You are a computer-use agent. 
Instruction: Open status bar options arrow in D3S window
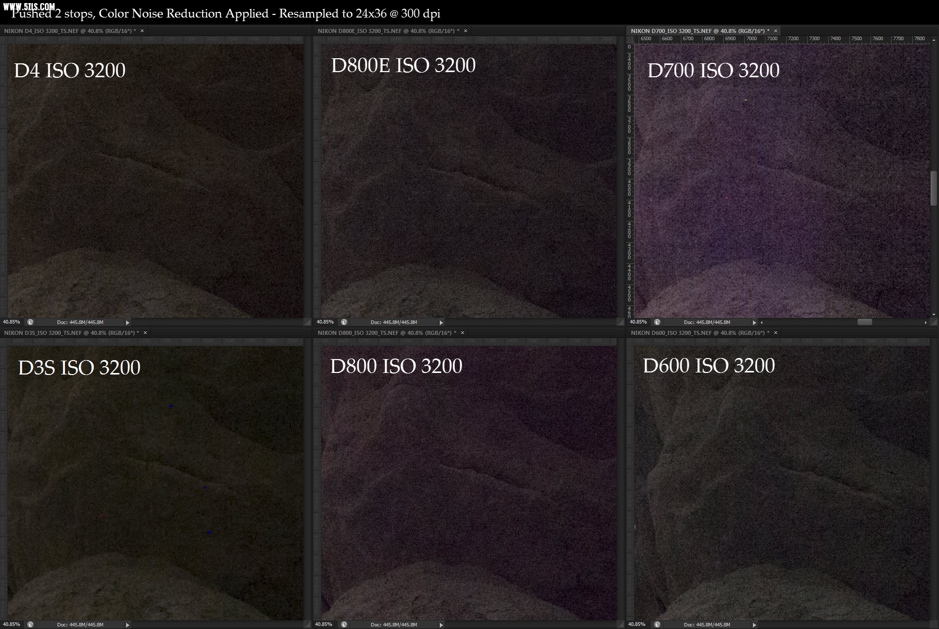click(x=128, y=625)
